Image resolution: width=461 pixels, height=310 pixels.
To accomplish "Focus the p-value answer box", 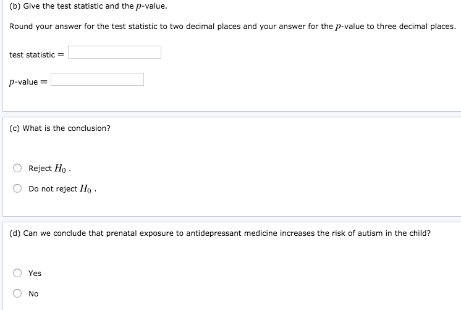I will click(x=97, y=80).
